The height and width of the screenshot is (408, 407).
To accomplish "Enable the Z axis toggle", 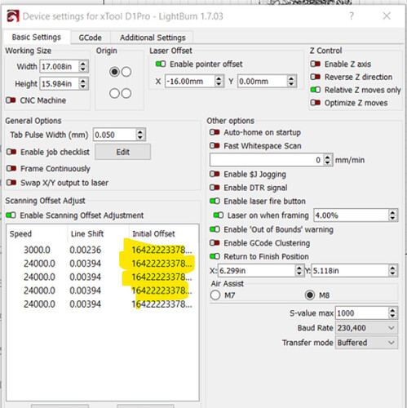I will click(316, 64).
